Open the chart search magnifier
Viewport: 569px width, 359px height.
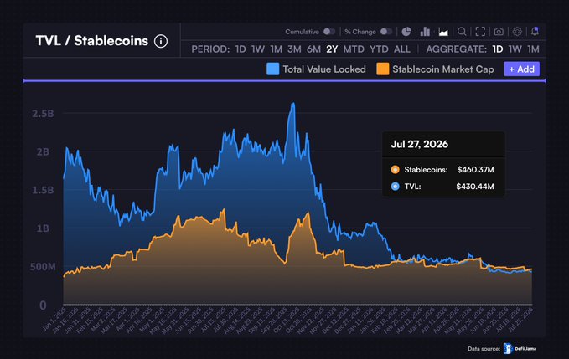[x=462, y=32]
